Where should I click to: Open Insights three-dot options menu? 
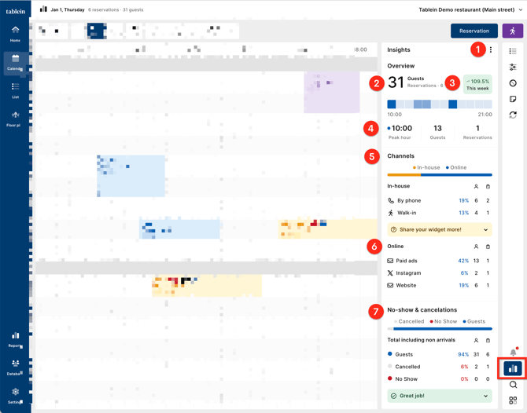(491, 49)
